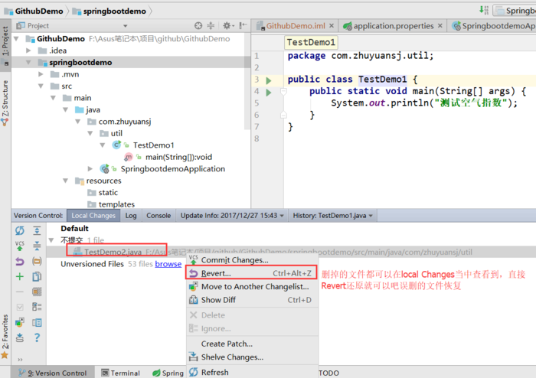This screenshot has height=378, width=536.
Task: Switch to the Local Changes tab
Action: (93, 216)
